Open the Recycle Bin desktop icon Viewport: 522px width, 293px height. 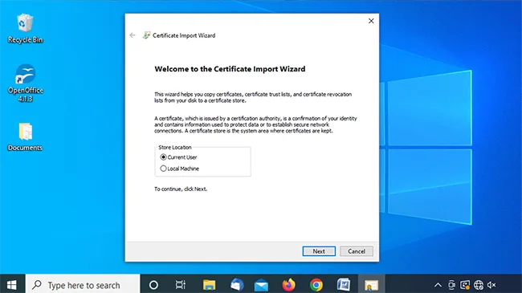[x=26, y=29]
